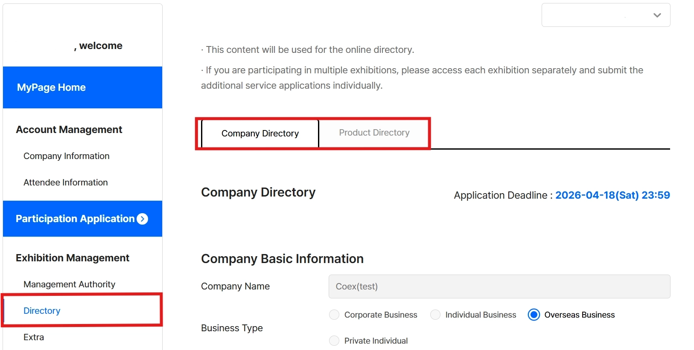Click the Exhibition Management heading
Image resolution: width=694 pixels, height=350 pixels.
[x=73, y=258]
